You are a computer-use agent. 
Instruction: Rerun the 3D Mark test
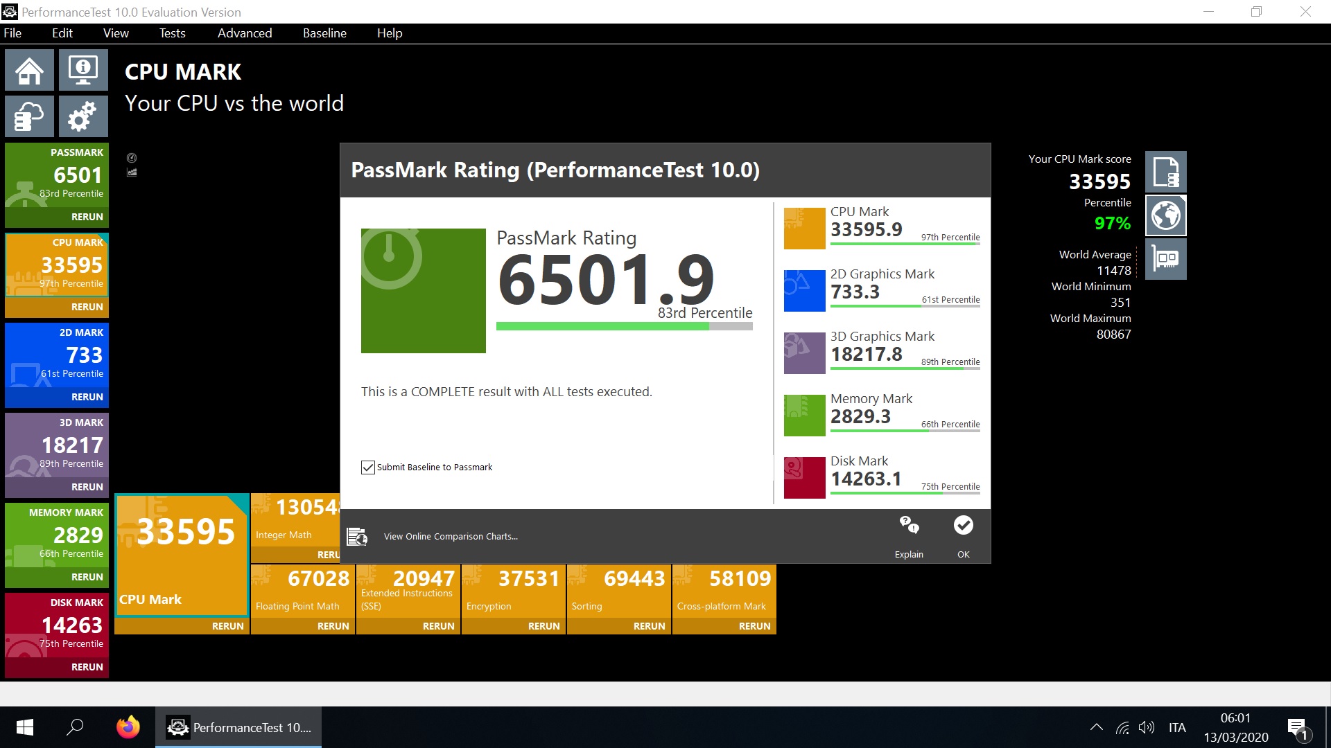(x=87, y=487)
